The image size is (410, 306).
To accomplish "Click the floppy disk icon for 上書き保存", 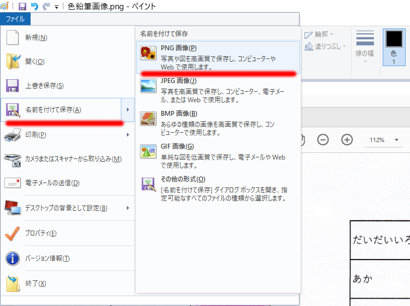I will click(x=12, y=86).
